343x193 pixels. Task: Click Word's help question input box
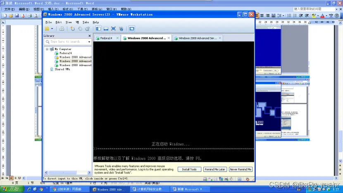314,9
